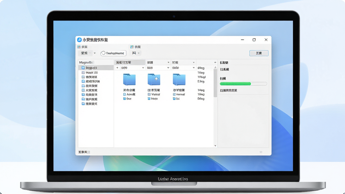Select the round radio circle in the pill button
This screenshot has height=194, width=345.
[103, 53]
